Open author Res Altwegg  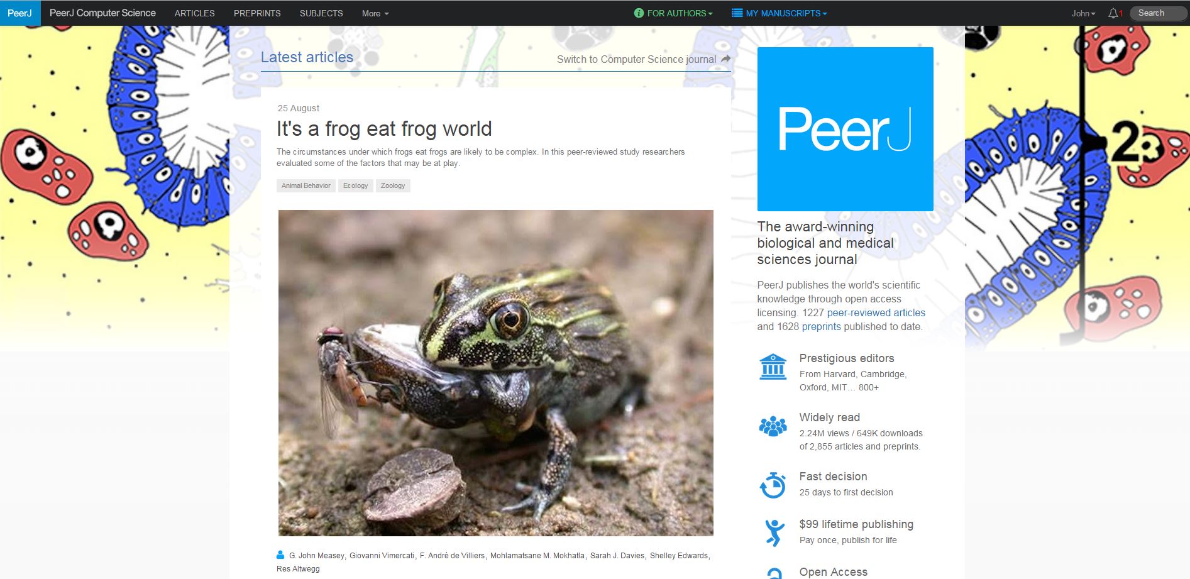[x=298, y=569]
